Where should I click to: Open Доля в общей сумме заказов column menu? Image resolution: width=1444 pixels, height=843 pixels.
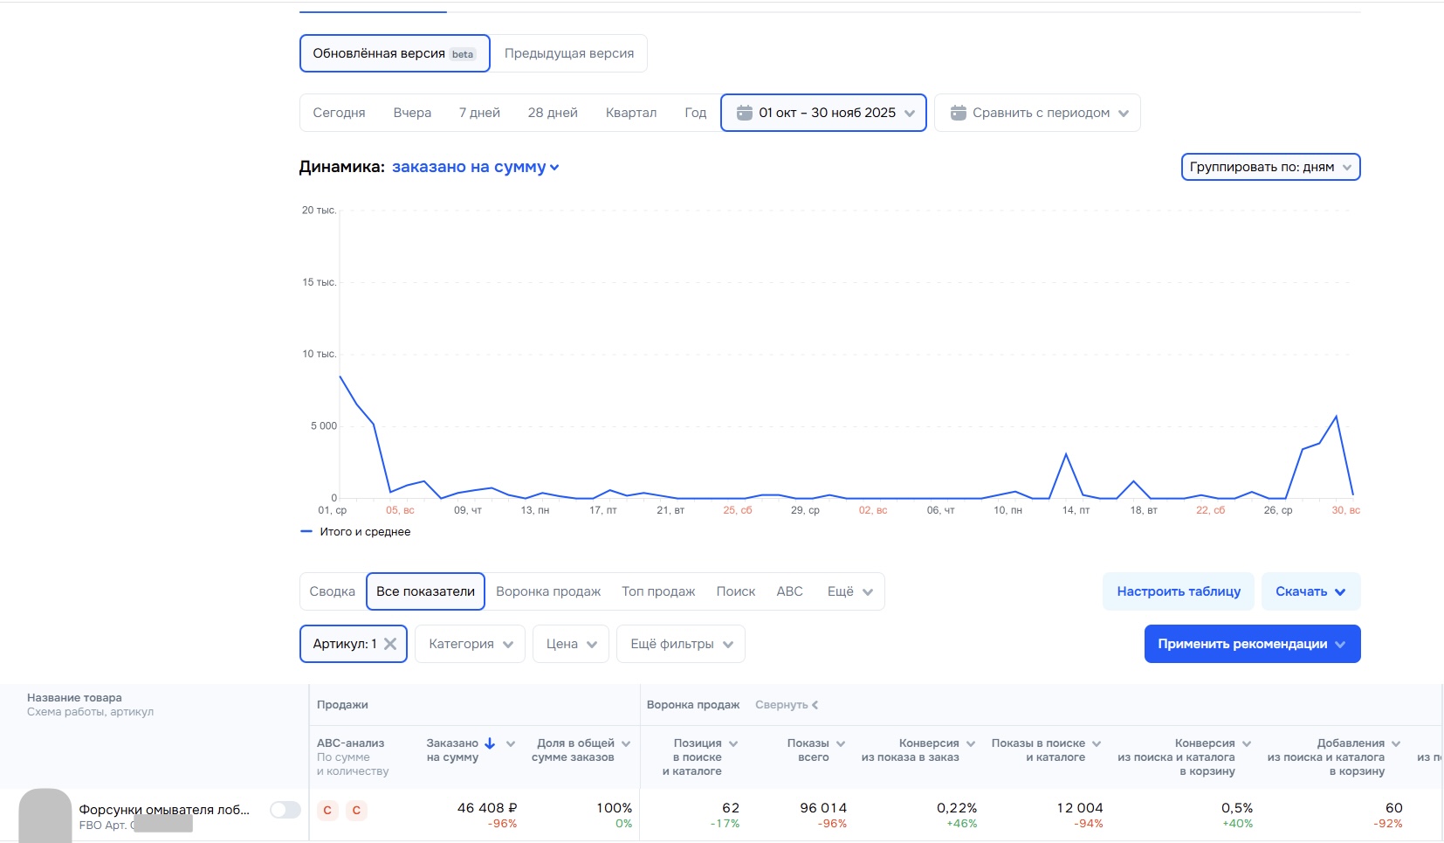point(626,743)
